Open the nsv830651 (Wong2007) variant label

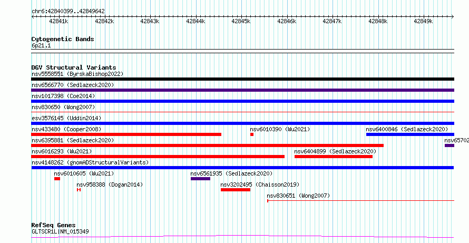coord(298,196)
